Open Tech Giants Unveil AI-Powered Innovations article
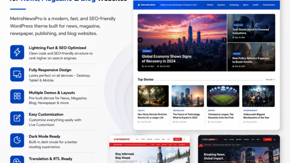 click(x=251, y=31)
